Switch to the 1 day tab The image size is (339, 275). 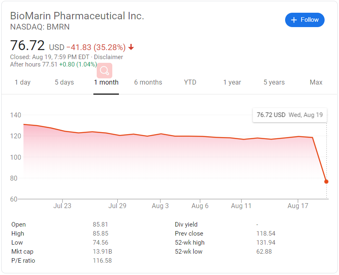[x=23, y=82]
